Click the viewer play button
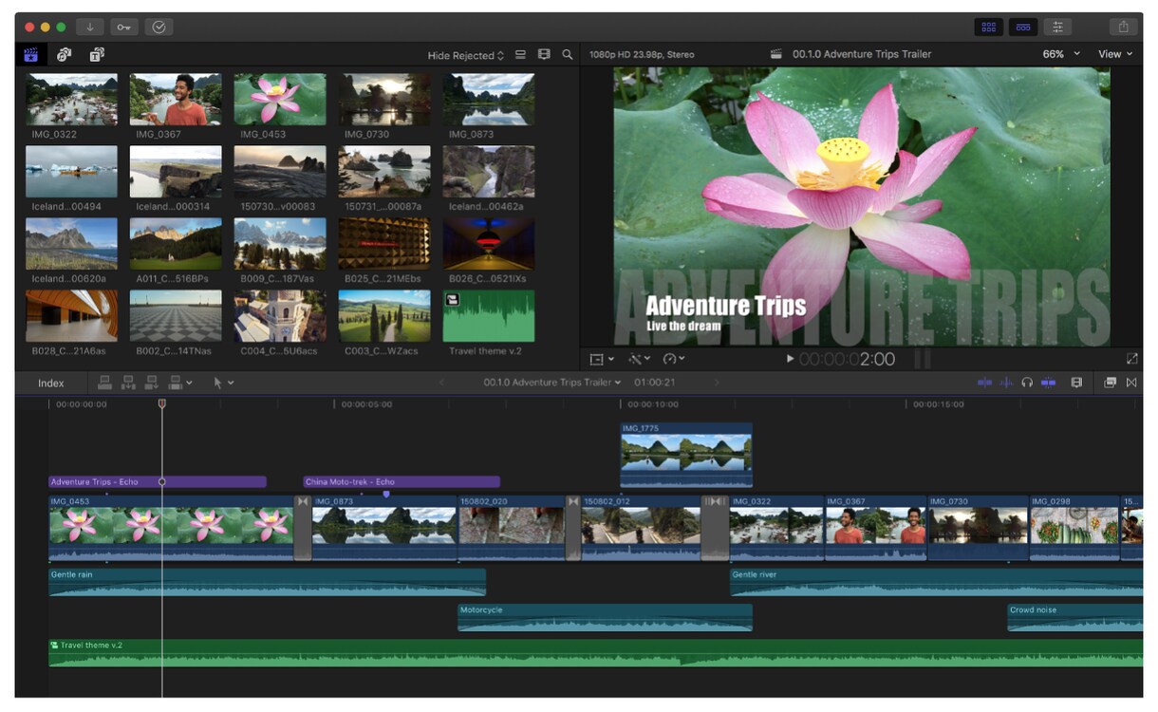The image size is (1158, 712). click(790, 359)
